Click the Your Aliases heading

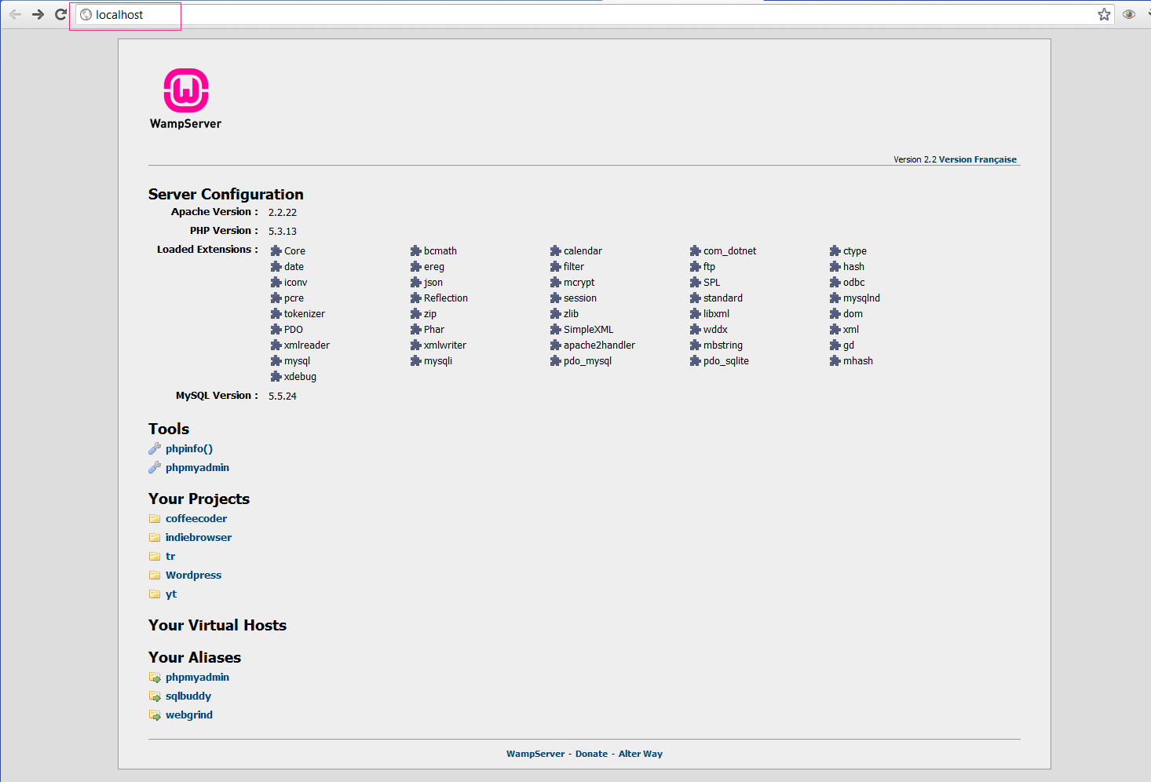tap(195, 658)
